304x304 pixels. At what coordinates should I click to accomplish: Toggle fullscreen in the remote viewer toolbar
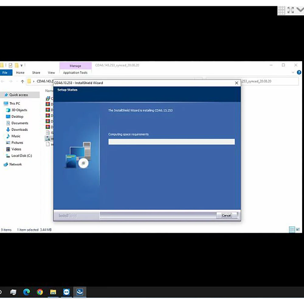(290, 10)
